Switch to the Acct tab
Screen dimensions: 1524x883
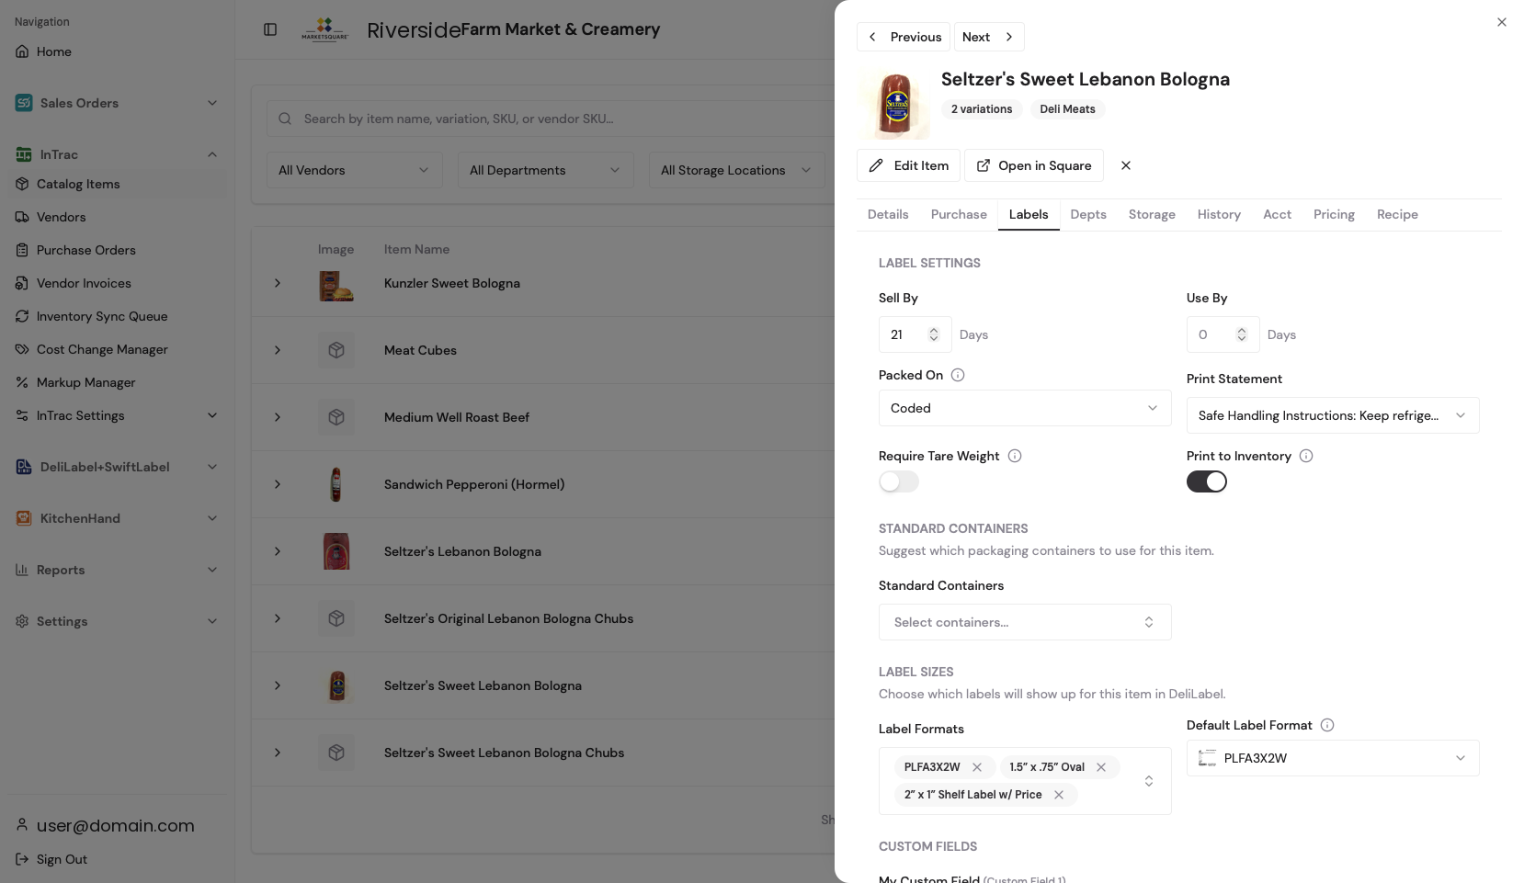click(x=1277, y=214)
